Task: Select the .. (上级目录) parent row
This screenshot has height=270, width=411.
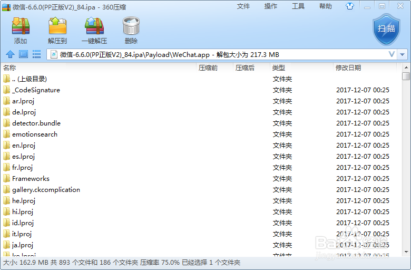Action: pos(201,79)
